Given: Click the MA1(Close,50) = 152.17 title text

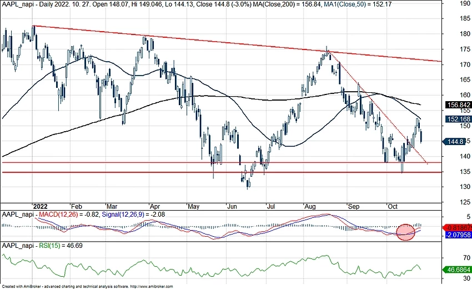Looking at the screenshot, I should click(x=358, y=4).
